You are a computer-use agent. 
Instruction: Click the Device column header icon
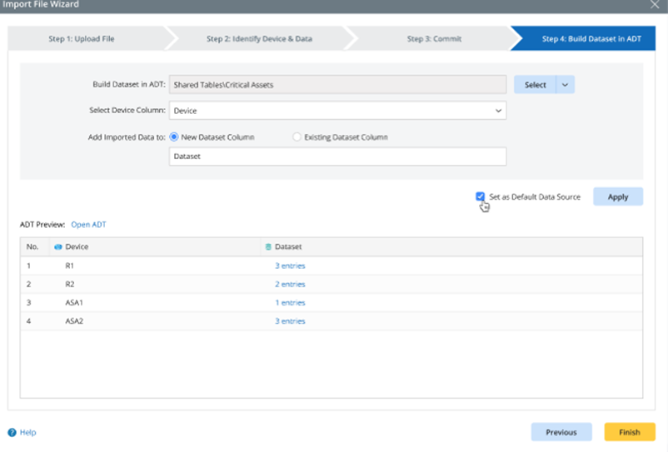point(57,247)
